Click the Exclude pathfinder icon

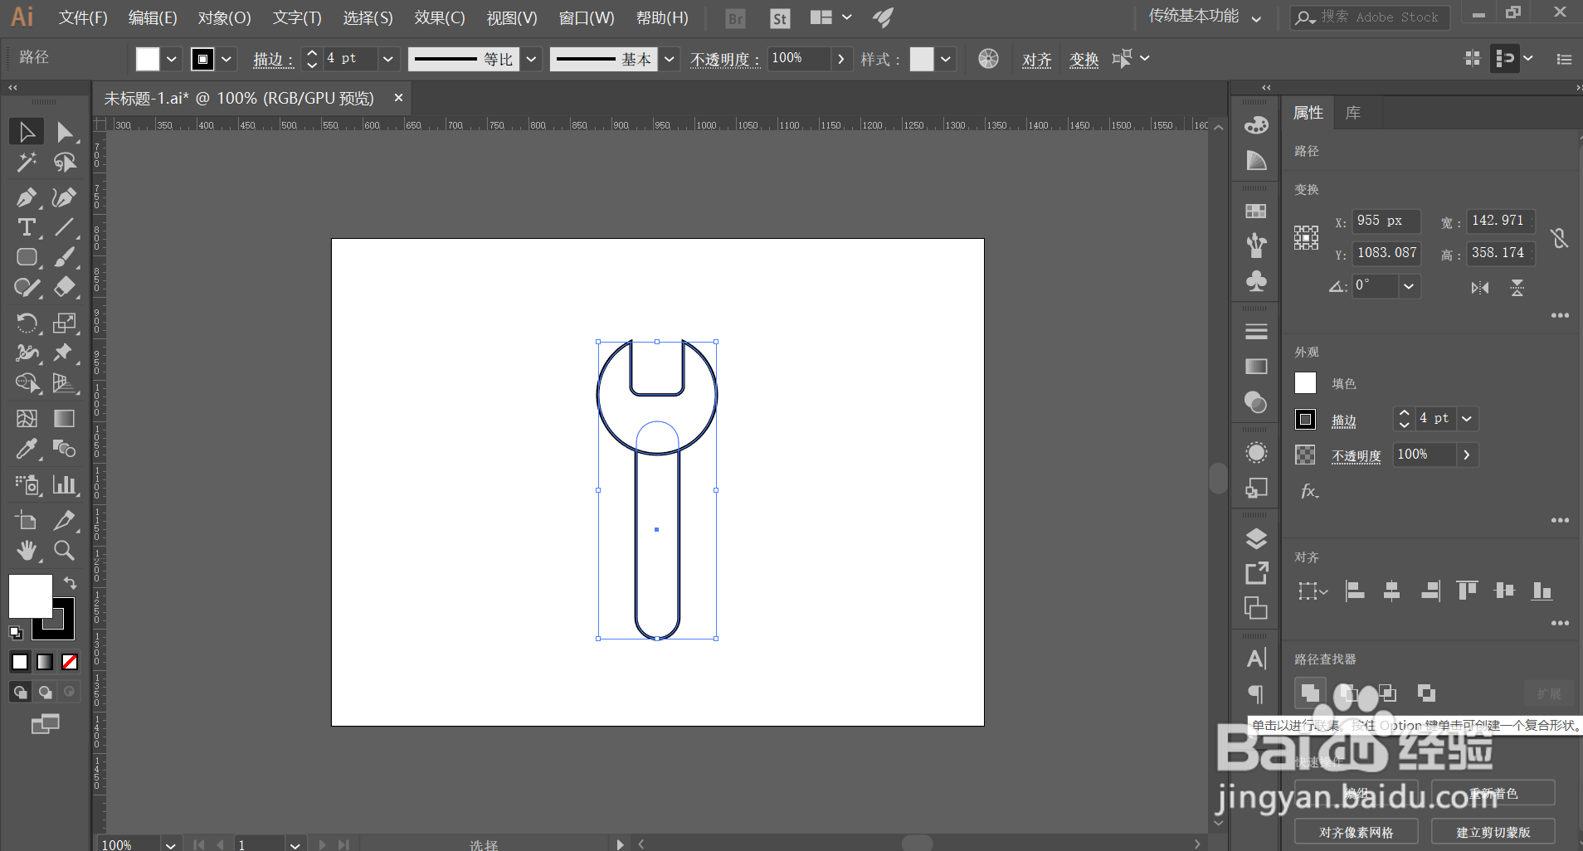pyautogui.click(x=1426, y=693)
